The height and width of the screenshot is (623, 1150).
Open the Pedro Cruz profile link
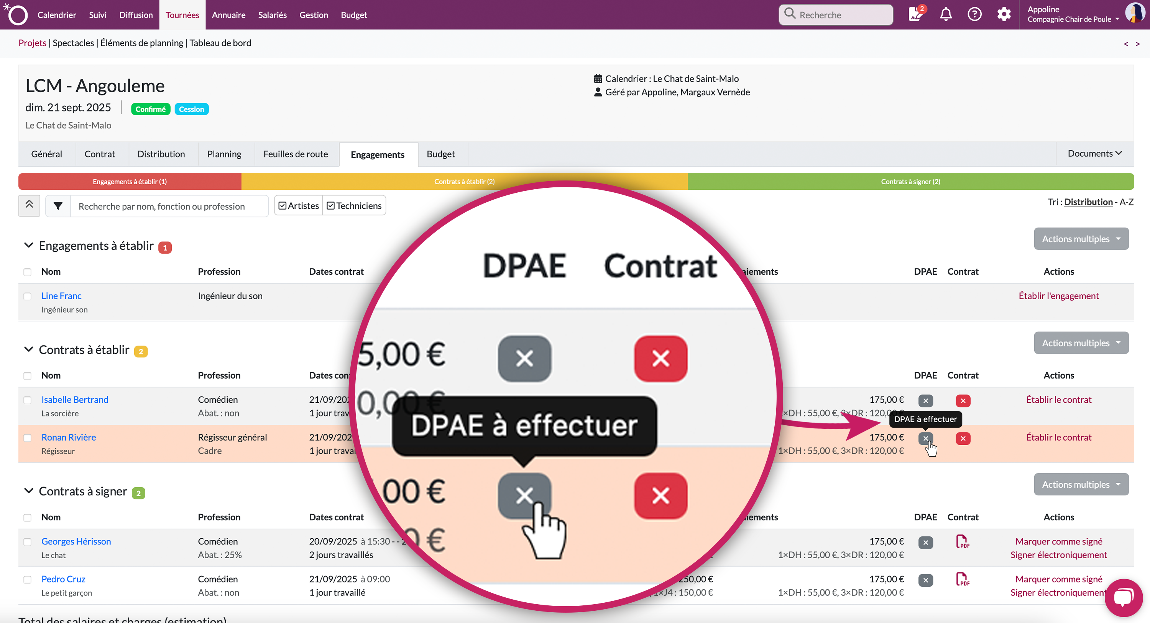click(63, 579)
